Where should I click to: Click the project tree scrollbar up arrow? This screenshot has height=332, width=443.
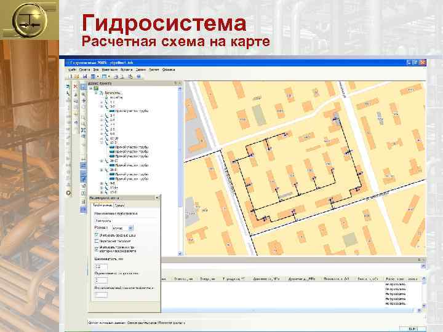(180, 89)
